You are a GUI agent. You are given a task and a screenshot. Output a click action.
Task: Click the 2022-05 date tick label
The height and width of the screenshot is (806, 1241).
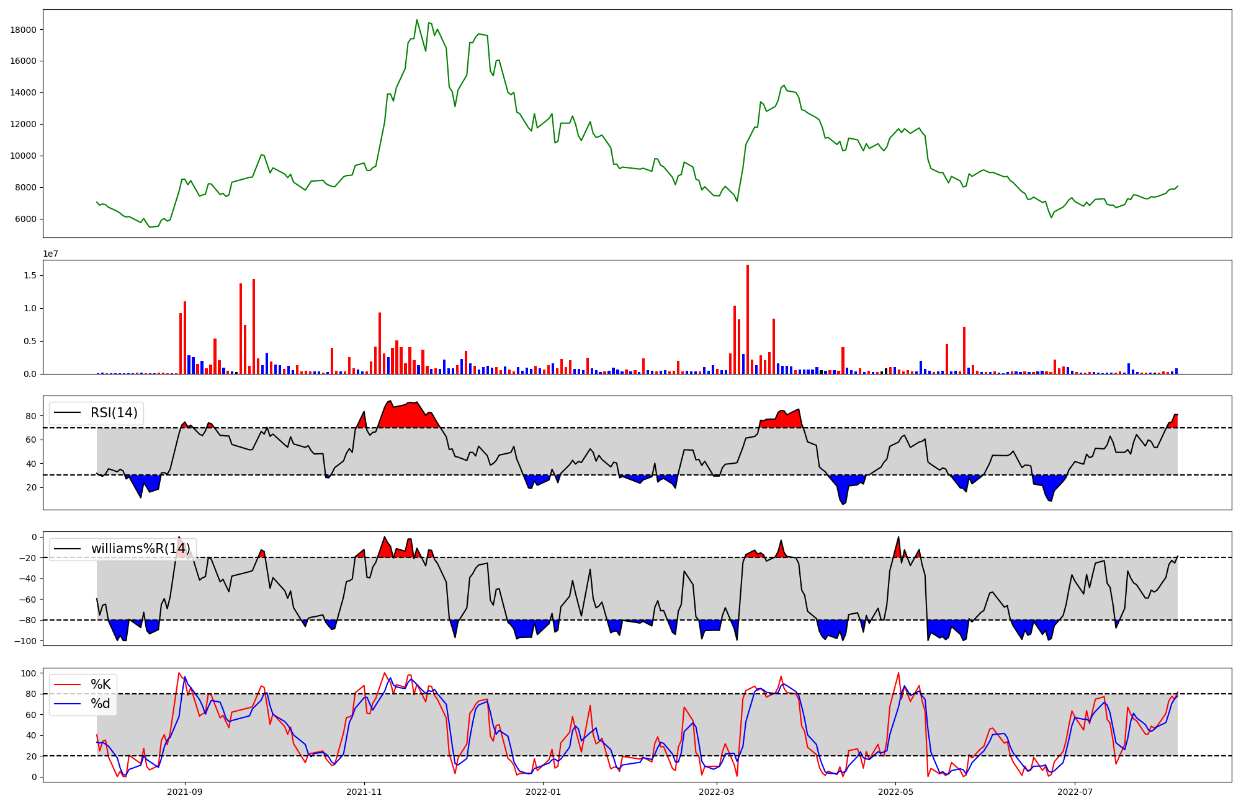click(x=896, y=792)
